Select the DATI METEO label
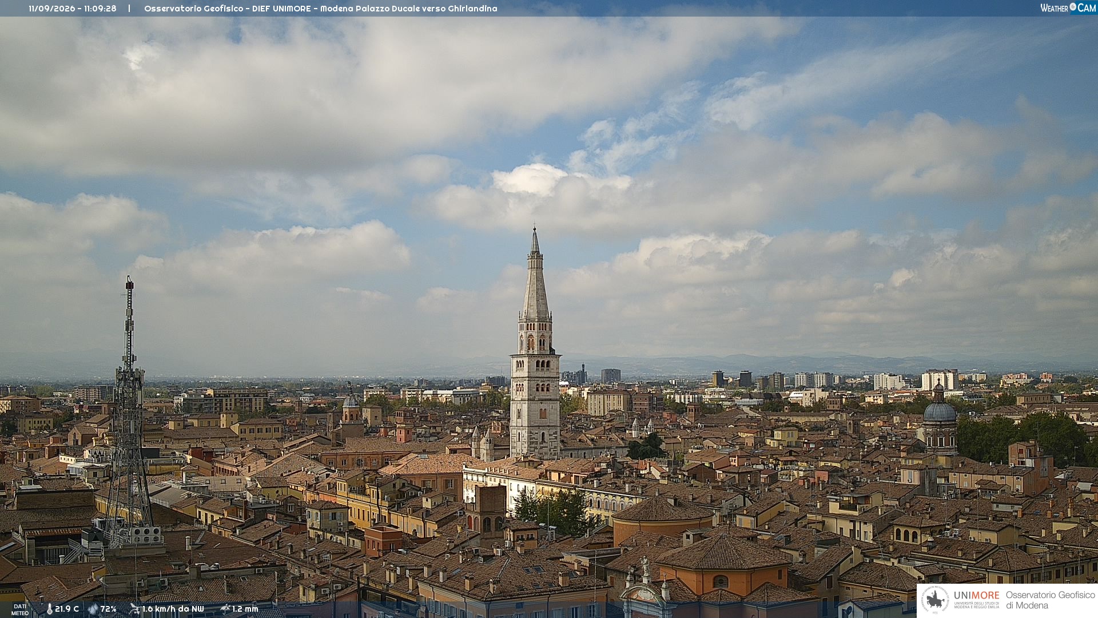The image size is (1098, 618). click(x=20, y=609)
